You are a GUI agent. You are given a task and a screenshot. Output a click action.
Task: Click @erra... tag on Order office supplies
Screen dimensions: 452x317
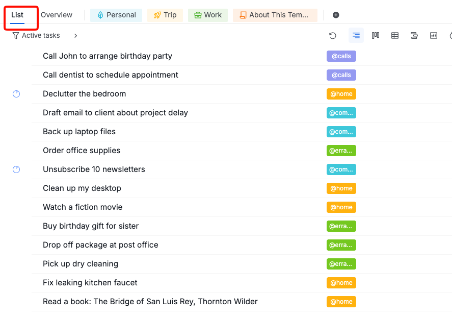click(341, 151)
